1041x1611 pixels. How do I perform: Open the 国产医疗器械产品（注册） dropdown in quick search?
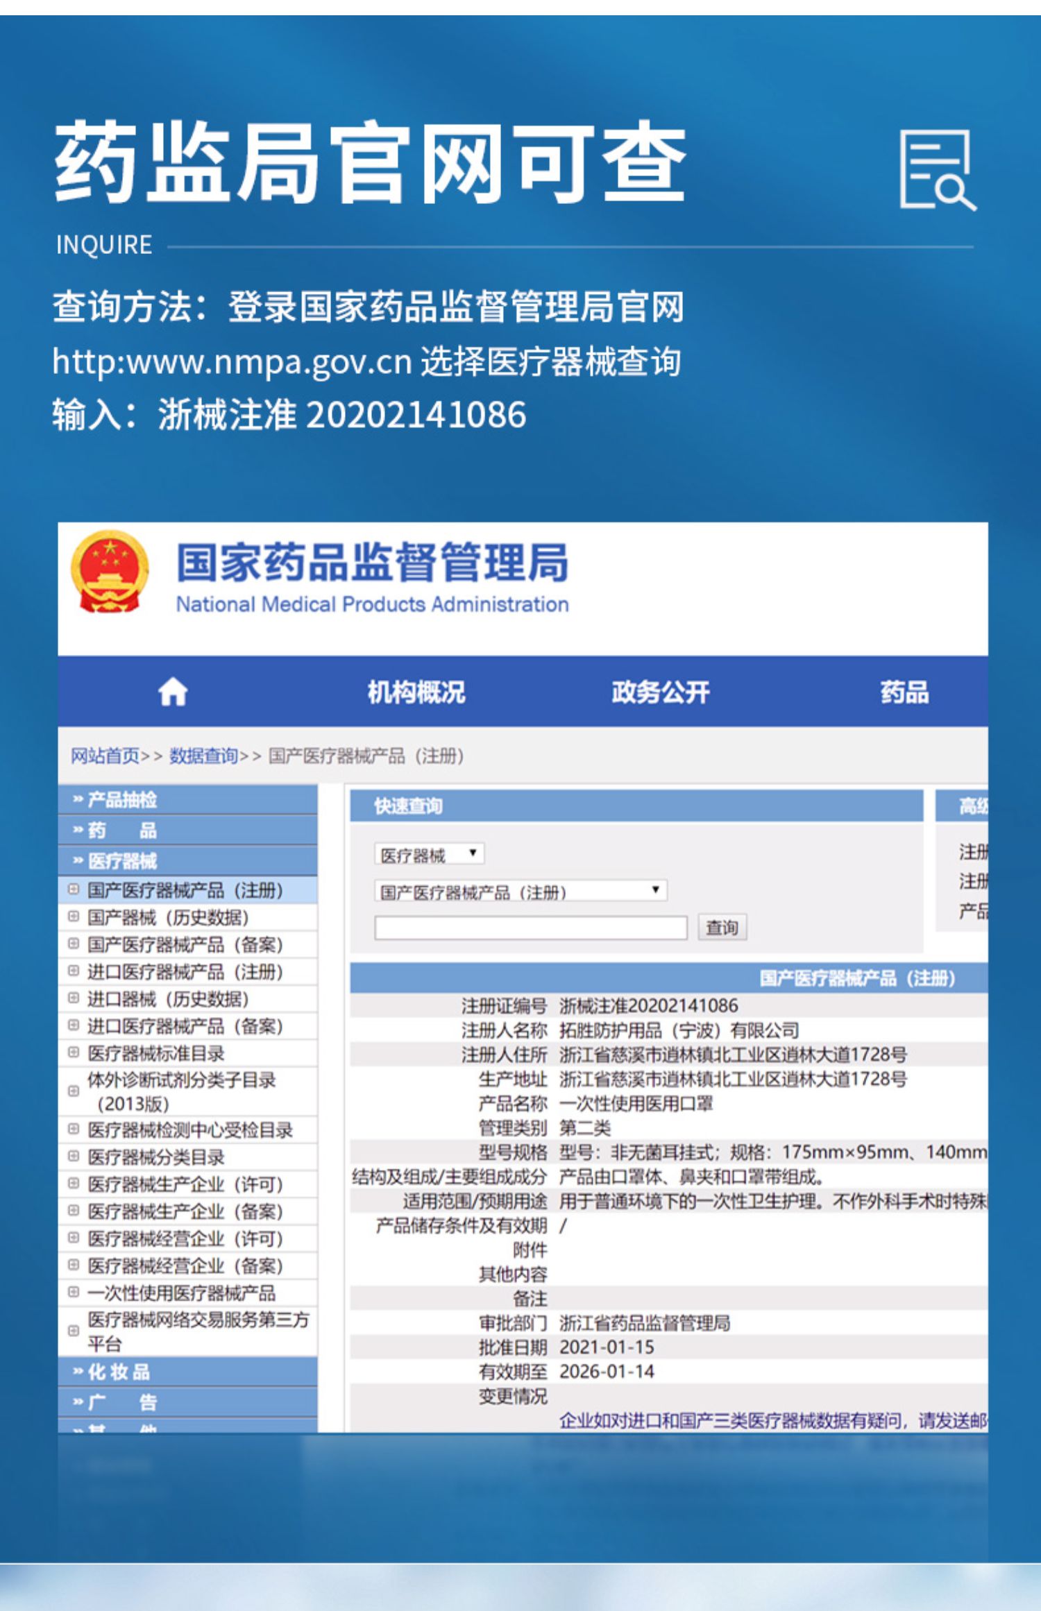520,891
